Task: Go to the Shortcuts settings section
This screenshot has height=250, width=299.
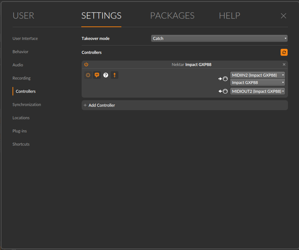Action: click(21, 144)
